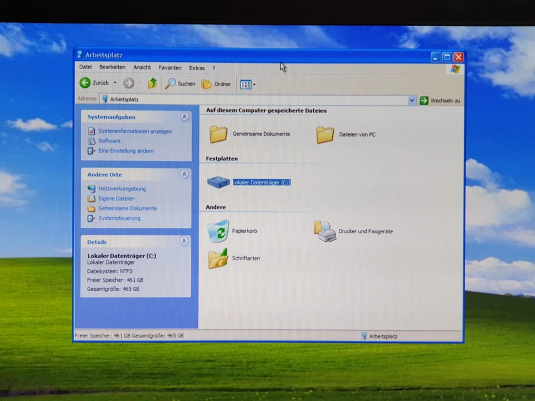Image resolution: width=535 pixels, height=401 pixels.
Task: Click the Systemaufgaben panel title
Action: [x=111, y=117]
